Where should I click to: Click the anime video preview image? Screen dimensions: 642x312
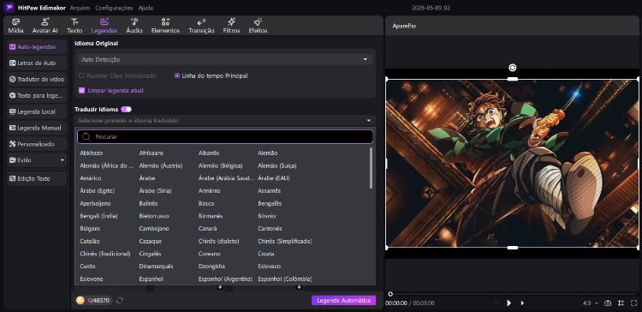tap(512, 163)
